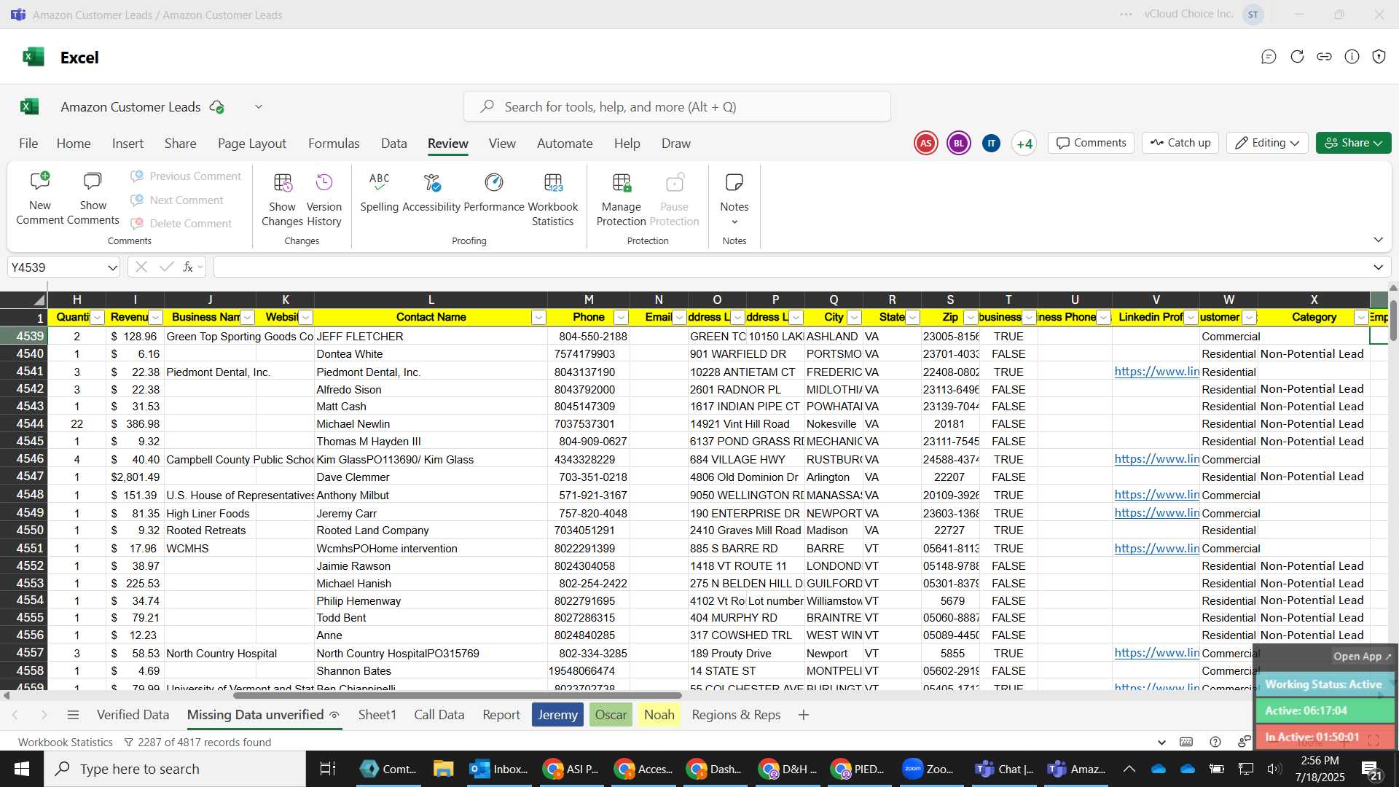Open the Formulas ribbon tab

(334, 144)
